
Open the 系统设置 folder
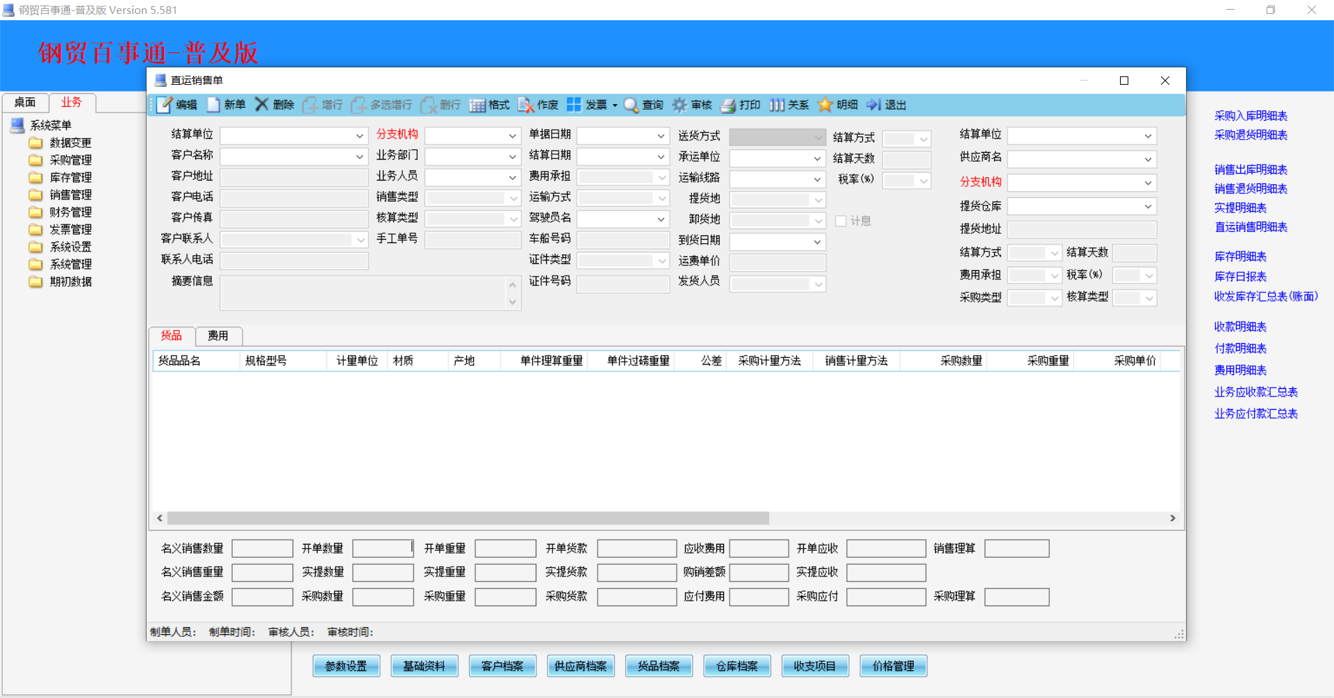pos(60,247)
